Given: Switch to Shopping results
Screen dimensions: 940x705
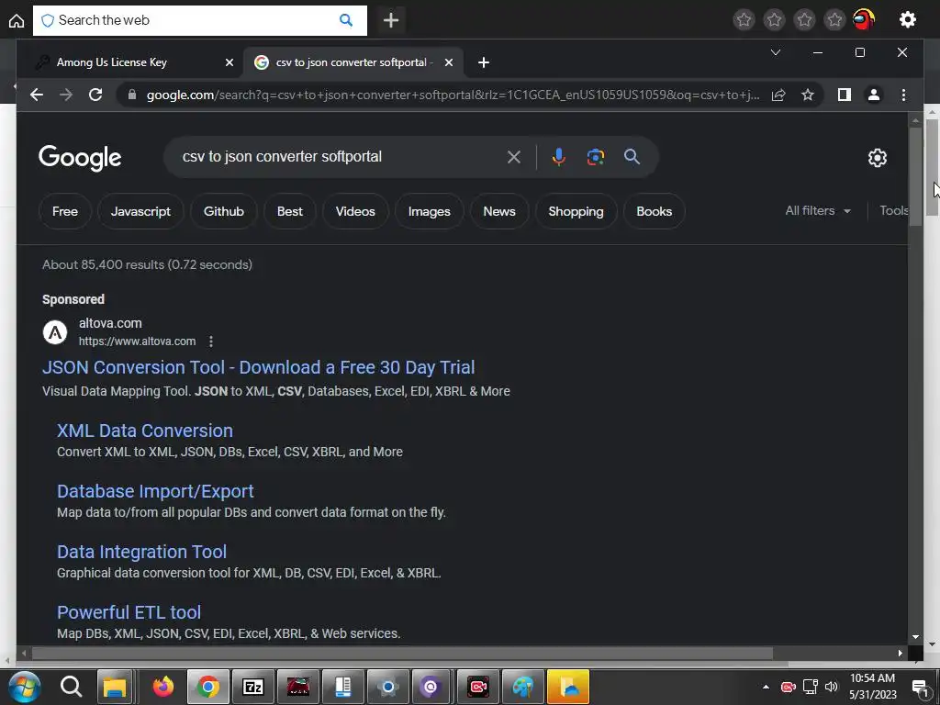Looking at the screenshot, I should (576, 211).
